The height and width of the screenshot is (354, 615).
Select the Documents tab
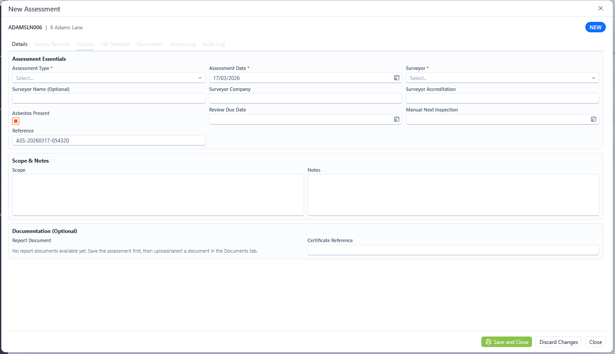coord(150,44)
